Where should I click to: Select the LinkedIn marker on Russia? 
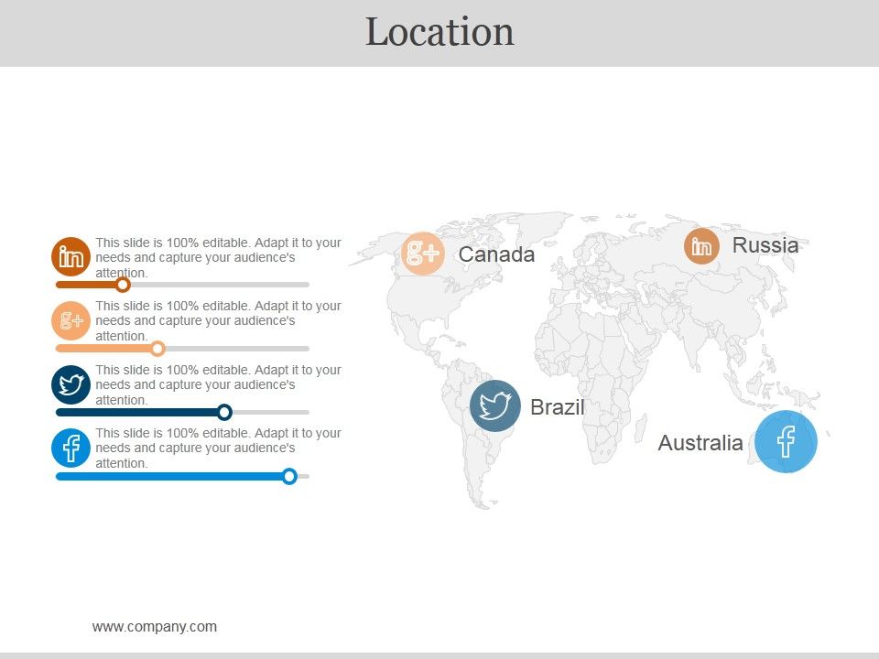point(701,246)
